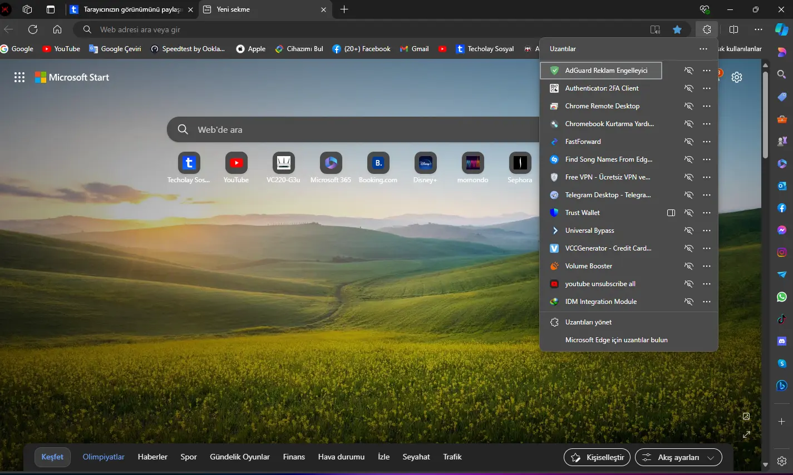793x475 pixels.
Task: Open page settings gear near Microsoft Start
Action: 737,77
